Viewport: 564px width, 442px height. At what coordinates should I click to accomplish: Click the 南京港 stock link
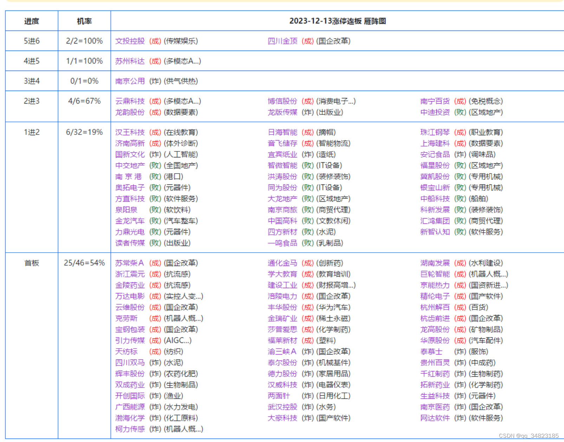(129, 177)
